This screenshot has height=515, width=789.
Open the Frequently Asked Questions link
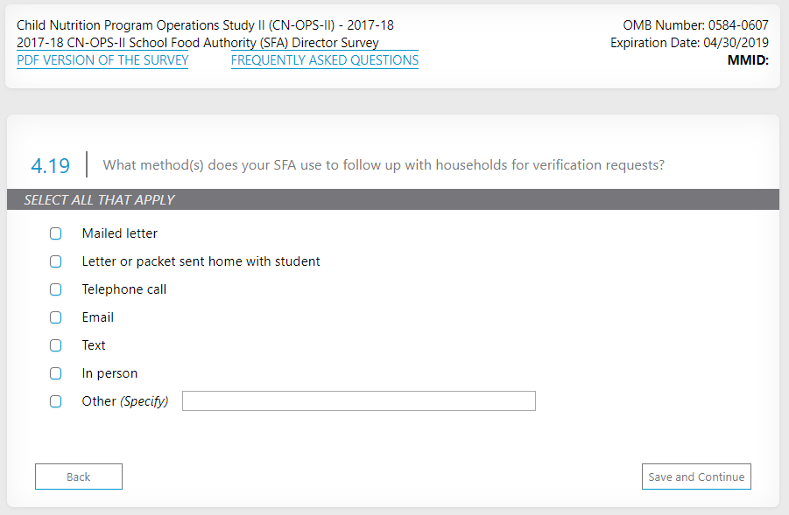(324, 60)
